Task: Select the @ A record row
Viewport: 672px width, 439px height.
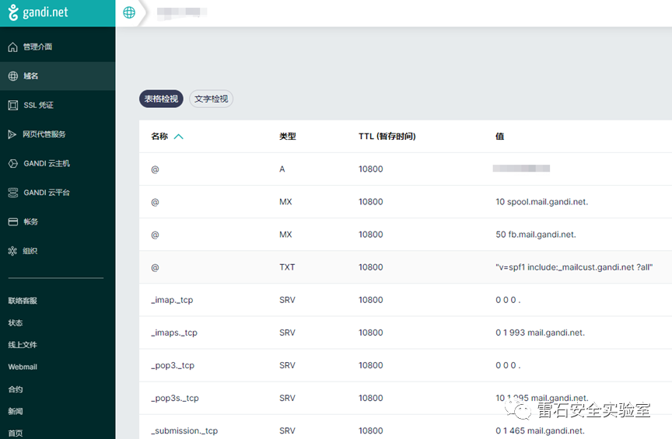Action: (x=405, y=169)
